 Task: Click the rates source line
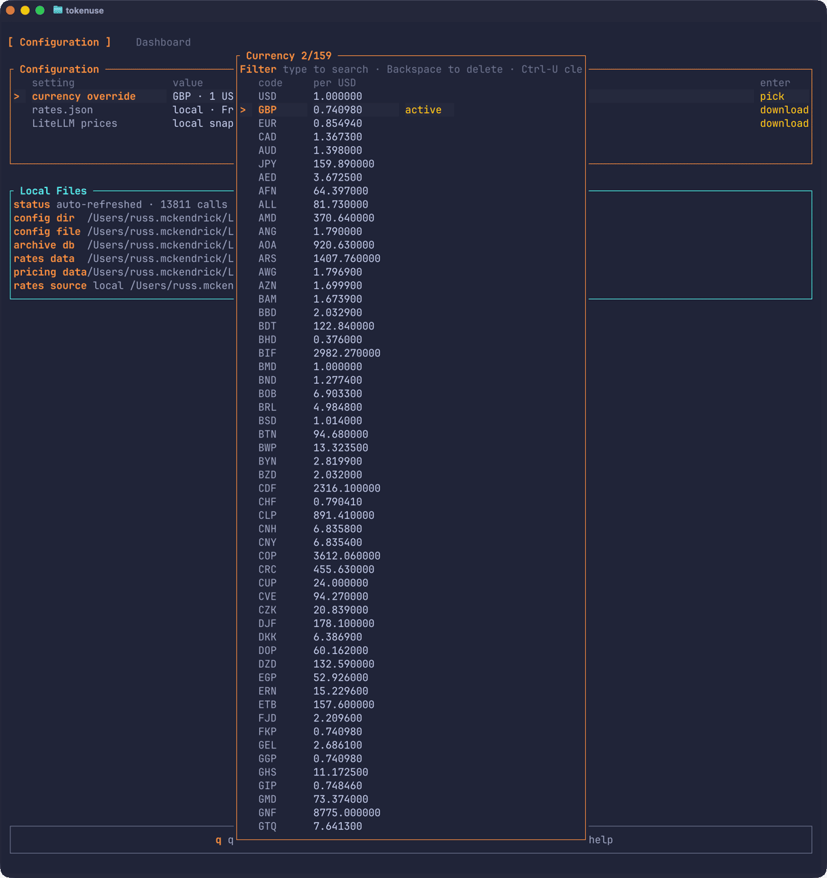pos(123,285)
